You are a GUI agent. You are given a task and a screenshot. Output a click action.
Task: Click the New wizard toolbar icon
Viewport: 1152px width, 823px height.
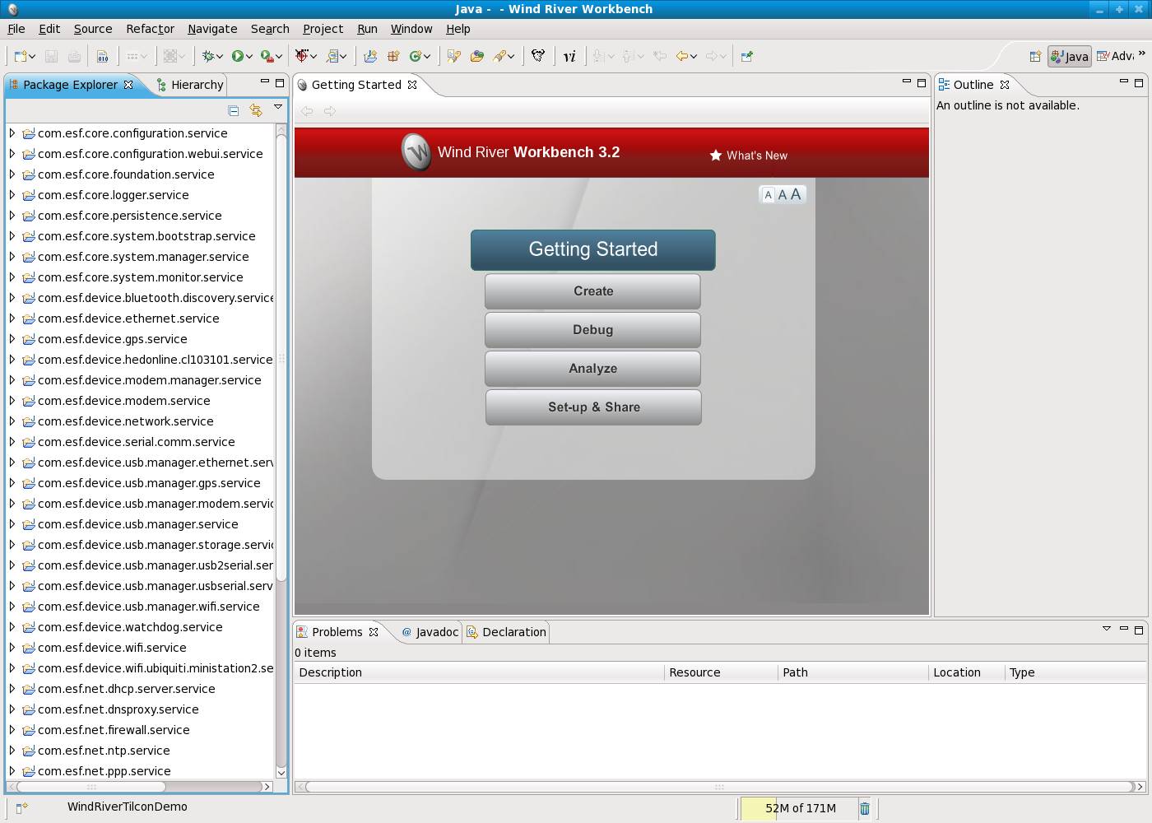[x=20, y=56]
